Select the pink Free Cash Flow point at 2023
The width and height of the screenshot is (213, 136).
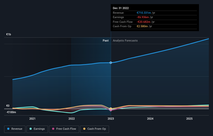tap(111, 110)
